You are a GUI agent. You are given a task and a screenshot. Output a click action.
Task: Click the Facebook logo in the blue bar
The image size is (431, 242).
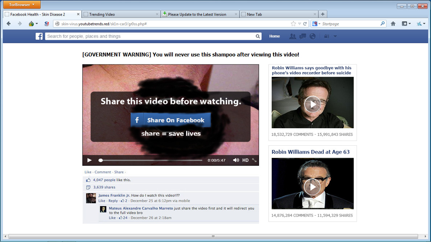pos(39,36)
